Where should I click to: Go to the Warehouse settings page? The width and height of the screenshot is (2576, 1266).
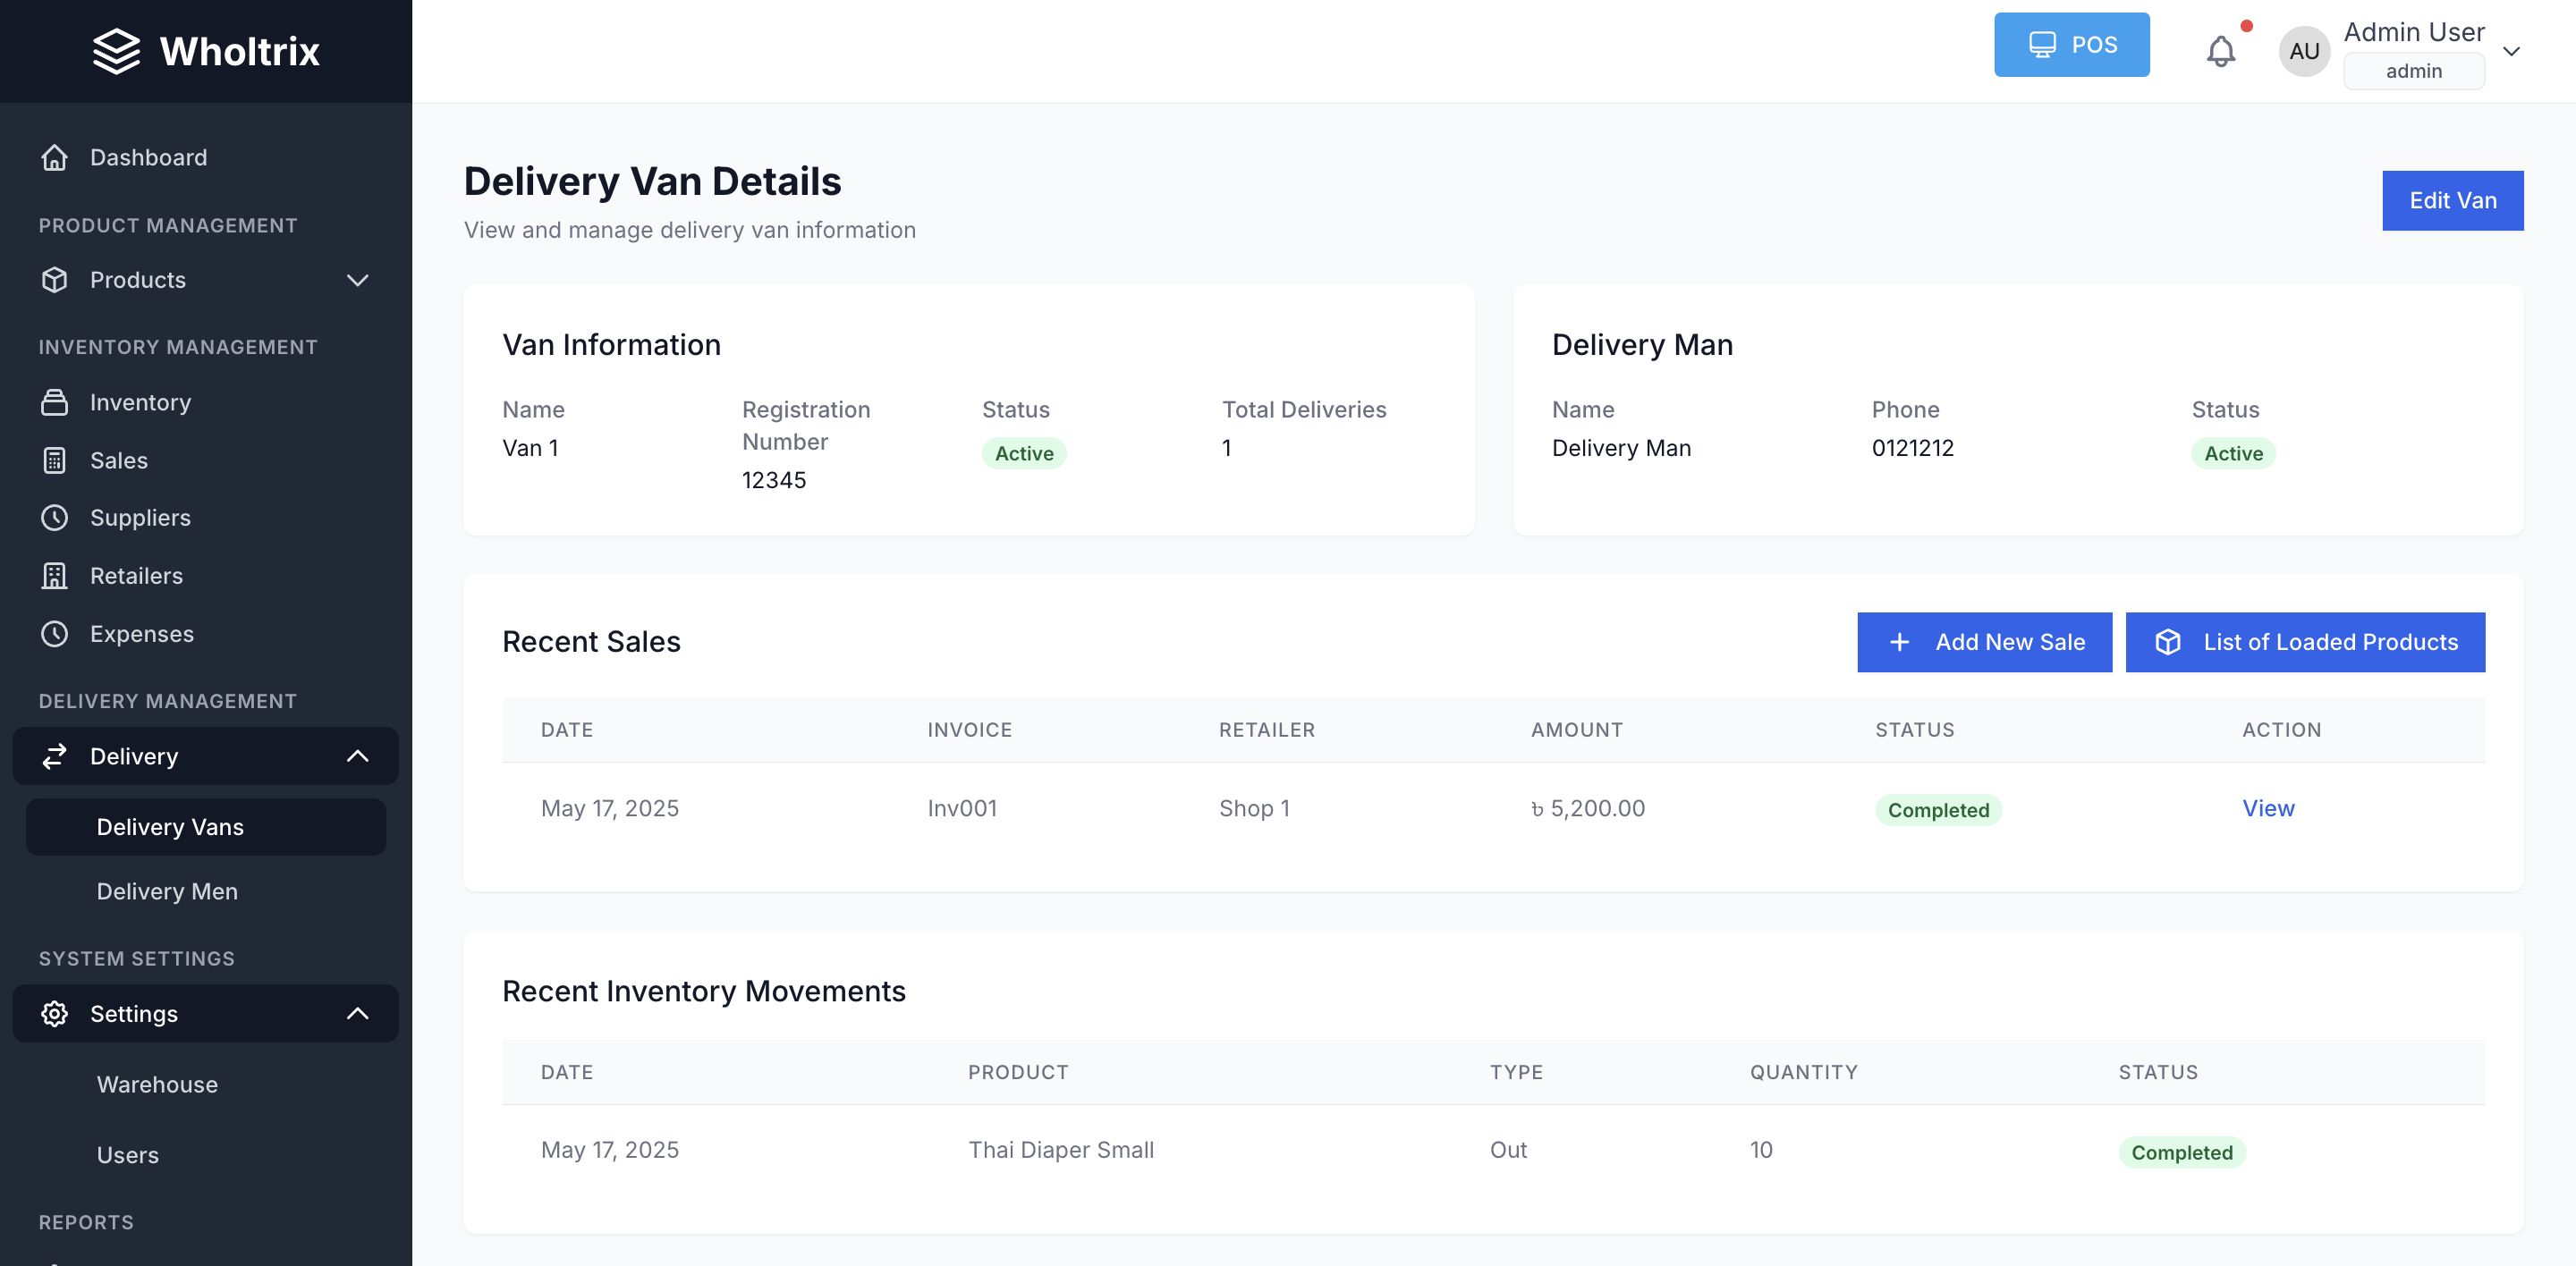click(x=157, y=1085)
